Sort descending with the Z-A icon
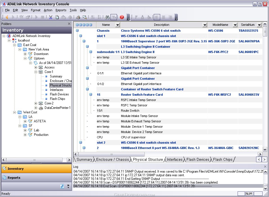269x197 pixels. pyautogui.click(x=99, y=17)
